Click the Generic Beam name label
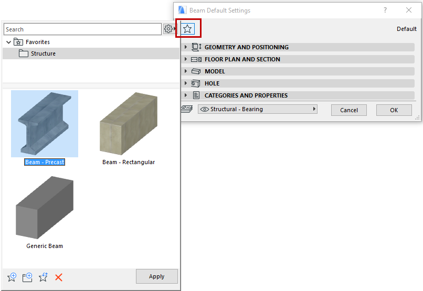The width and height of the screenshot is (423, 291). coord(45,246)
